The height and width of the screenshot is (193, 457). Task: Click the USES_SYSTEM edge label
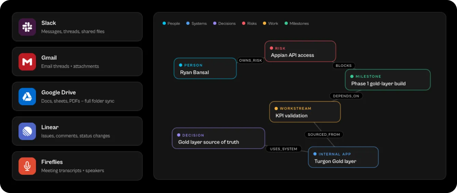(x=284, y=149)
